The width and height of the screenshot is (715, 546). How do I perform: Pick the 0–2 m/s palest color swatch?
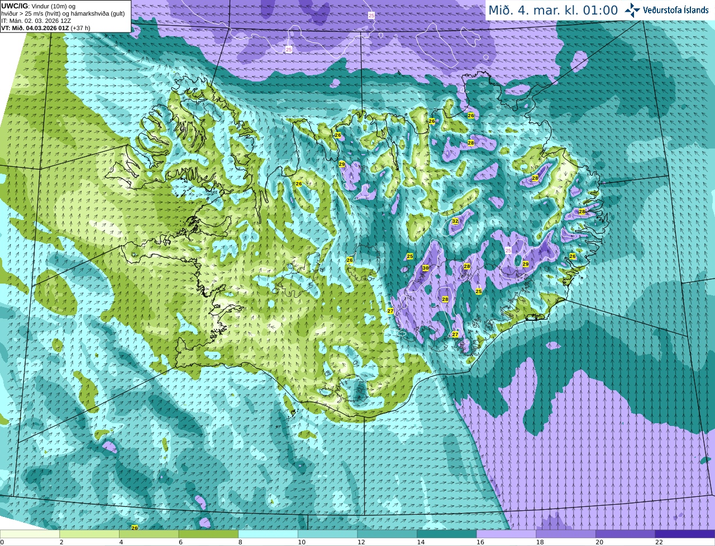(30, 534)
